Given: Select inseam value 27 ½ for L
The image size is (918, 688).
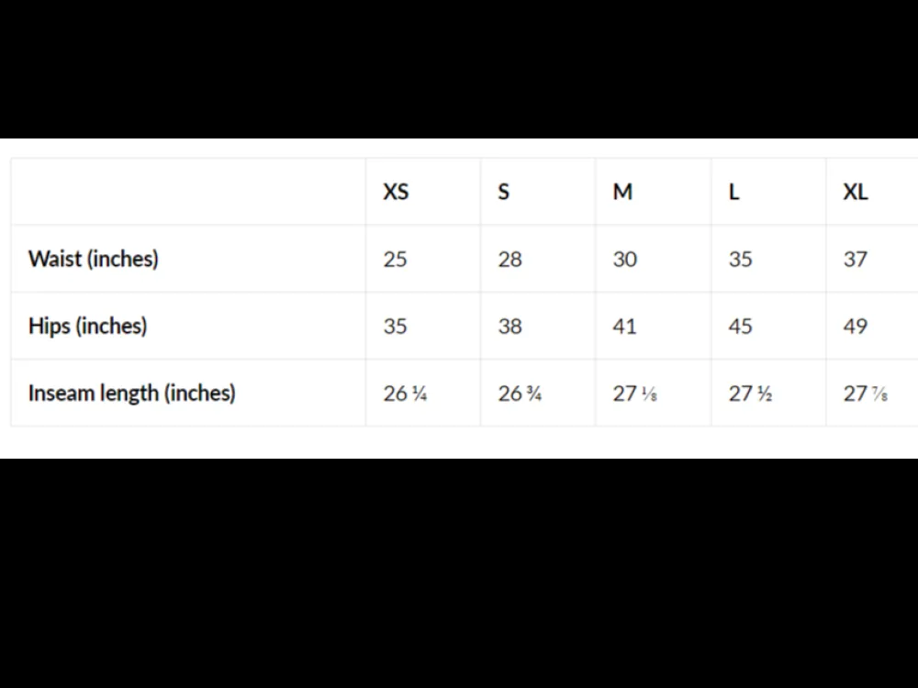Looking at the screenshot, I should click(751, 394).
